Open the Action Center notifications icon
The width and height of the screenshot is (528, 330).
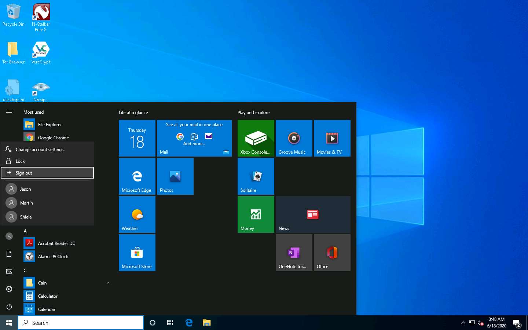[x=517, y=323]
